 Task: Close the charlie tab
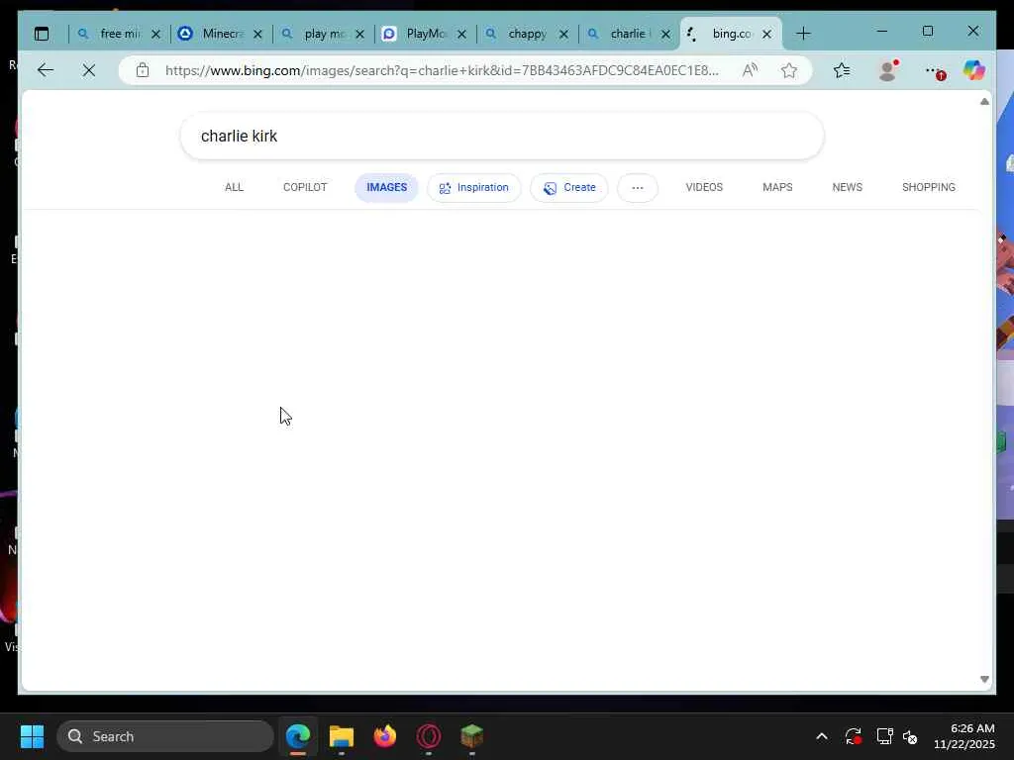tap(665, 35)
